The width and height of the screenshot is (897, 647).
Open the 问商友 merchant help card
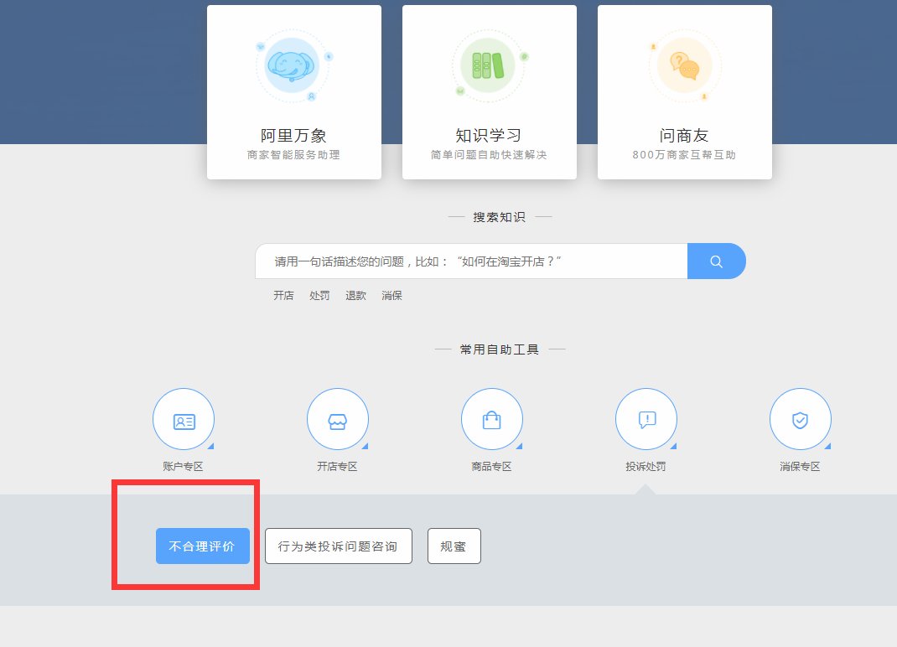tap(685, 92)
